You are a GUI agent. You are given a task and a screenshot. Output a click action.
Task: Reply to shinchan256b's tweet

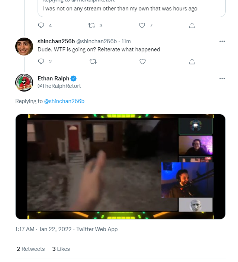coord(41,61)
